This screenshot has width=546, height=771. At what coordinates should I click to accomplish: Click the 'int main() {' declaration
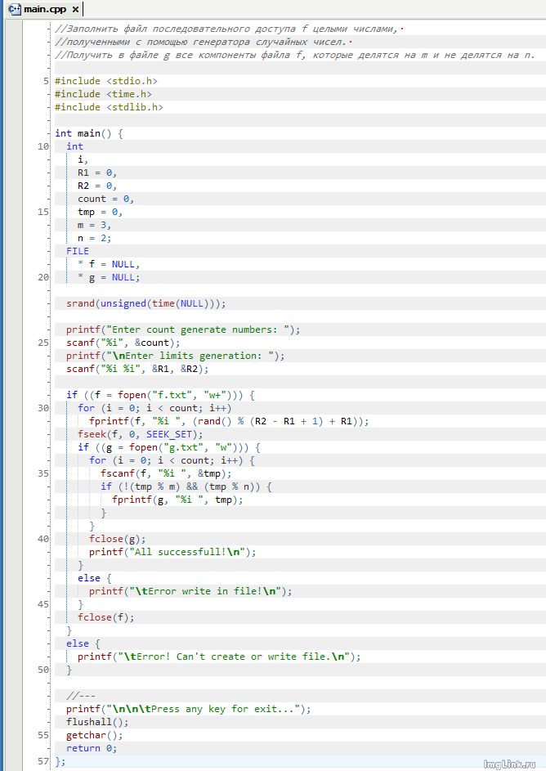(89, 133)
